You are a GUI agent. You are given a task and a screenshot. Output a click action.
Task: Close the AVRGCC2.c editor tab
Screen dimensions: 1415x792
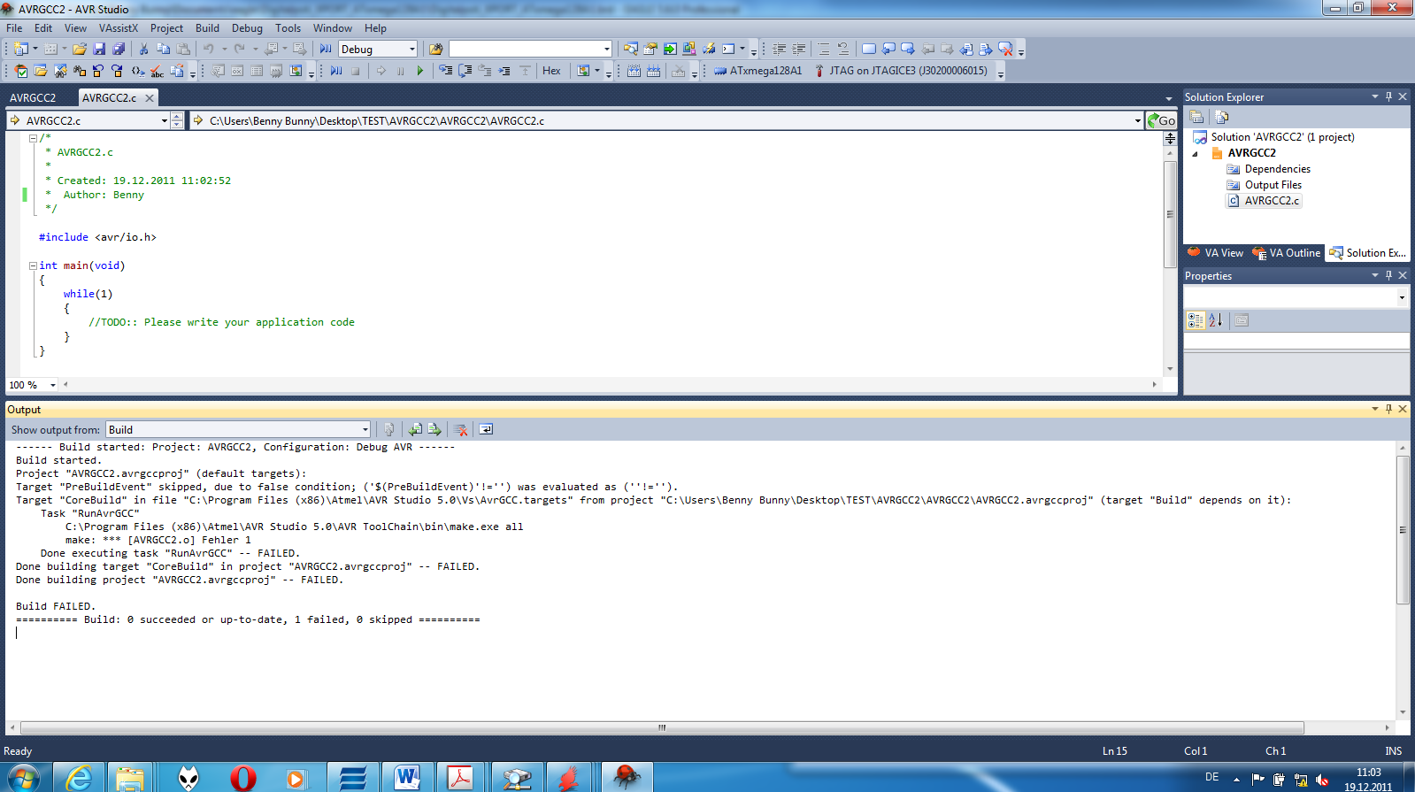[150, 98]
